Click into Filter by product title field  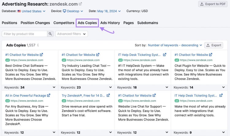click(x=25, y=34)
